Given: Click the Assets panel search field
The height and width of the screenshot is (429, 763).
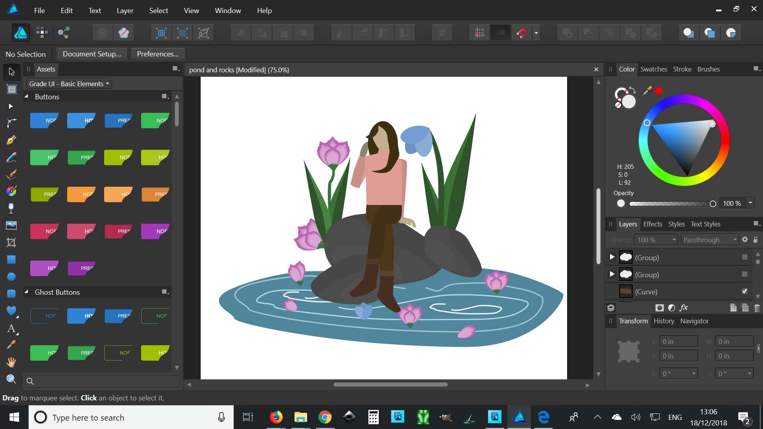Looking at the screenshot, I should (101, 381).
